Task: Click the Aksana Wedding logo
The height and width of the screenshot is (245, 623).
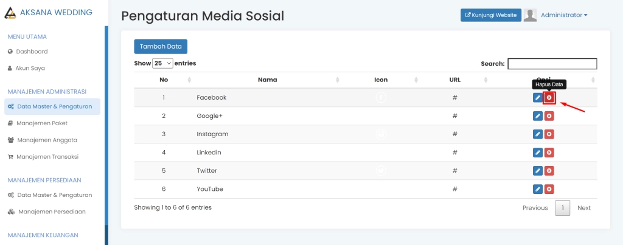Action: click(10, 13)
